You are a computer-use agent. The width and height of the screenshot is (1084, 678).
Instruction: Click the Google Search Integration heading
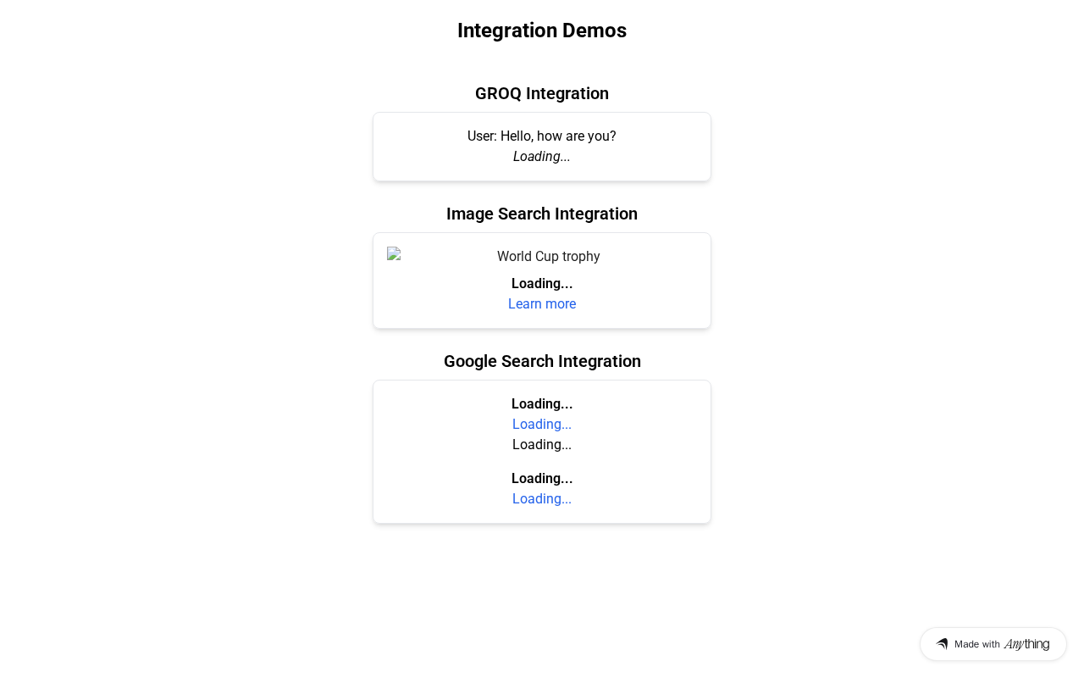(x=542, y=361)
